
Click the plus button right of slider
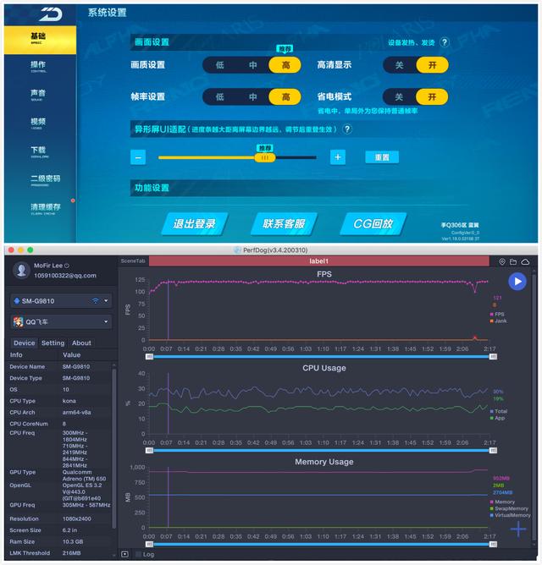(338, 157)
